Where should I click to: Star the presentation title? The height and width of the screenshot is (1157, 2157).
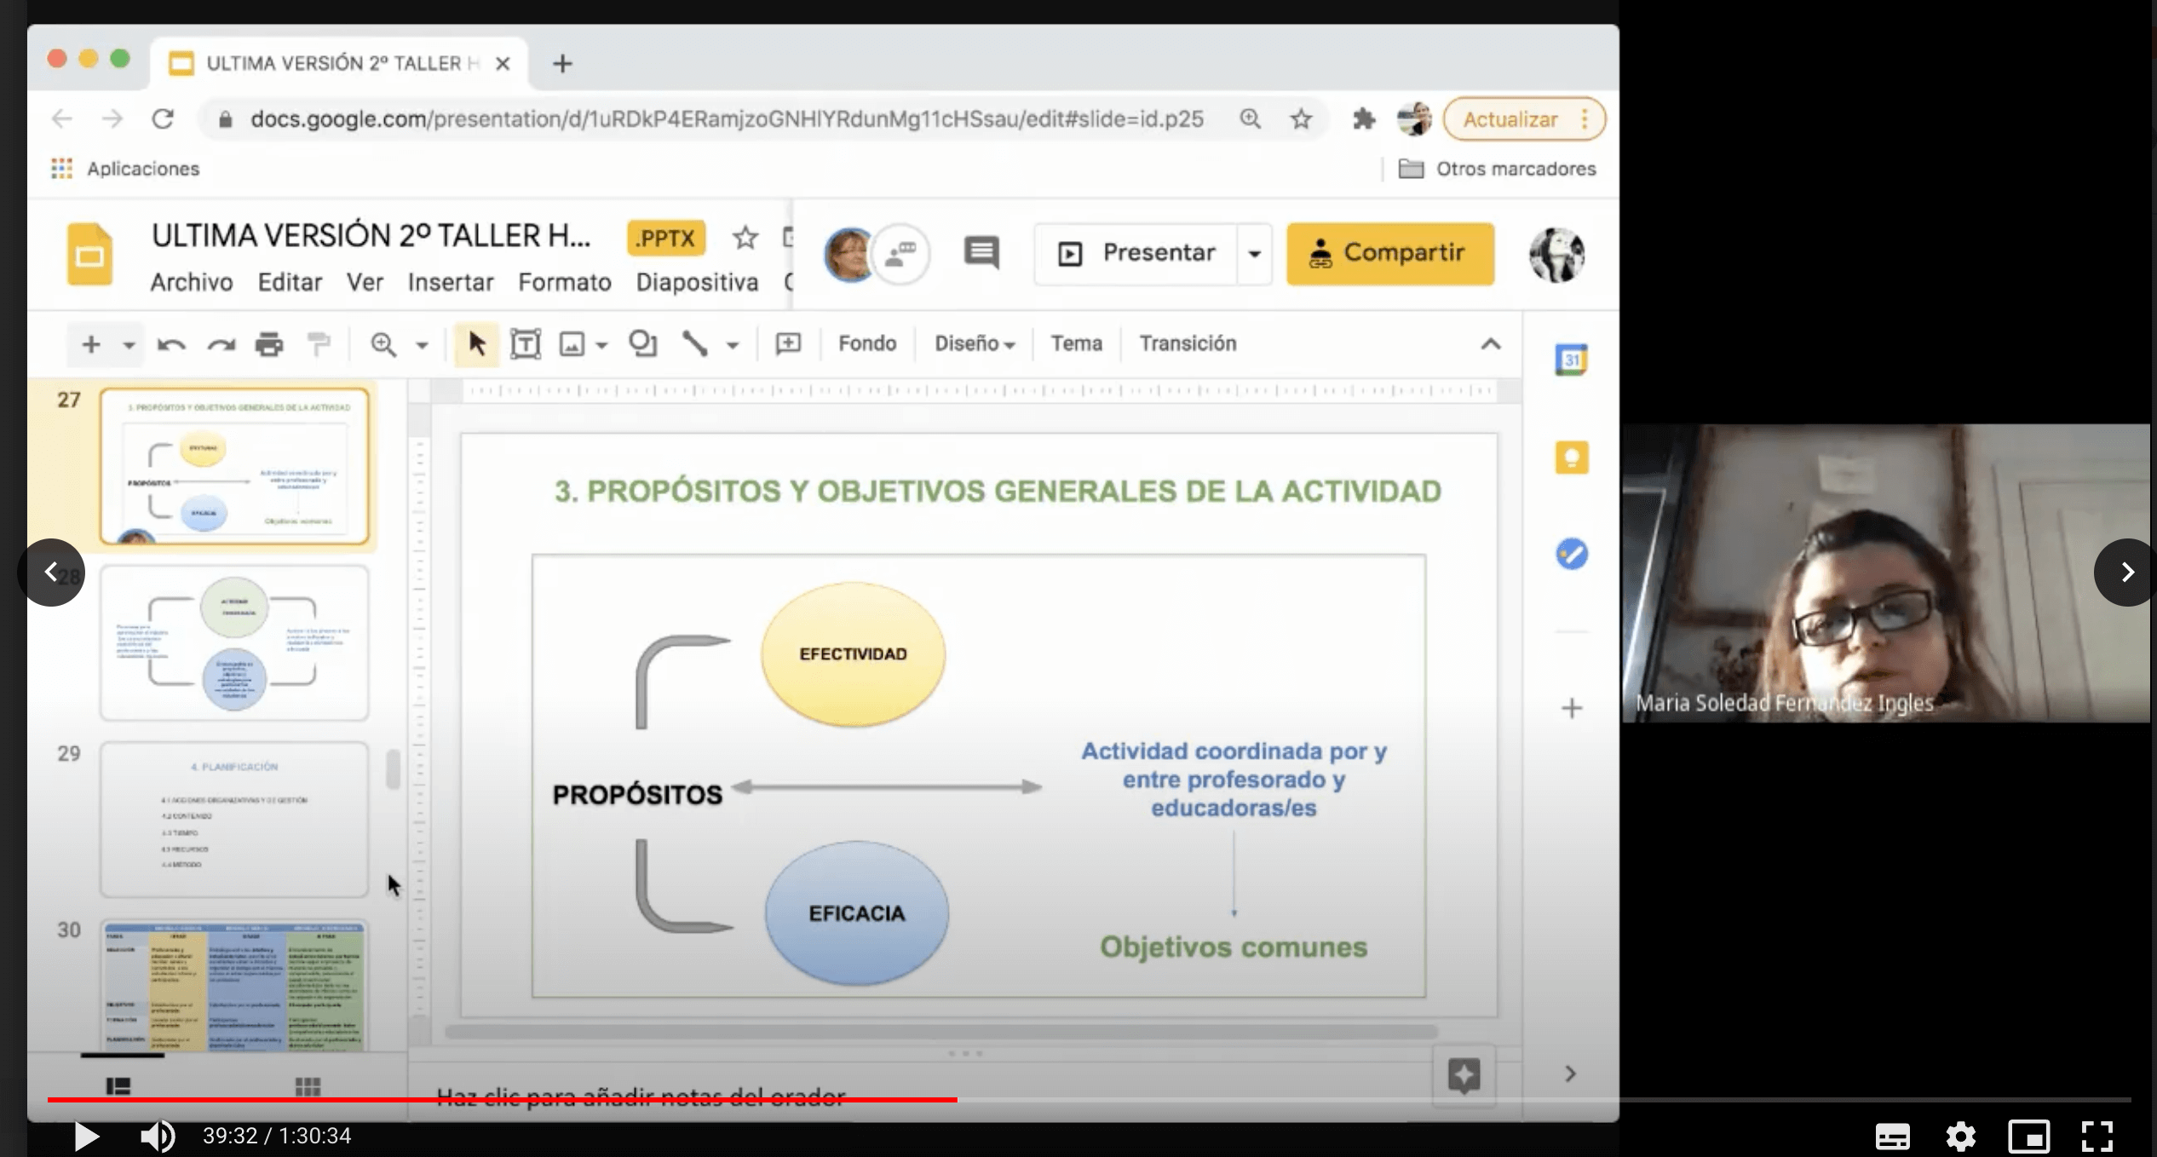pyautogui.click(x=745, y=238)
